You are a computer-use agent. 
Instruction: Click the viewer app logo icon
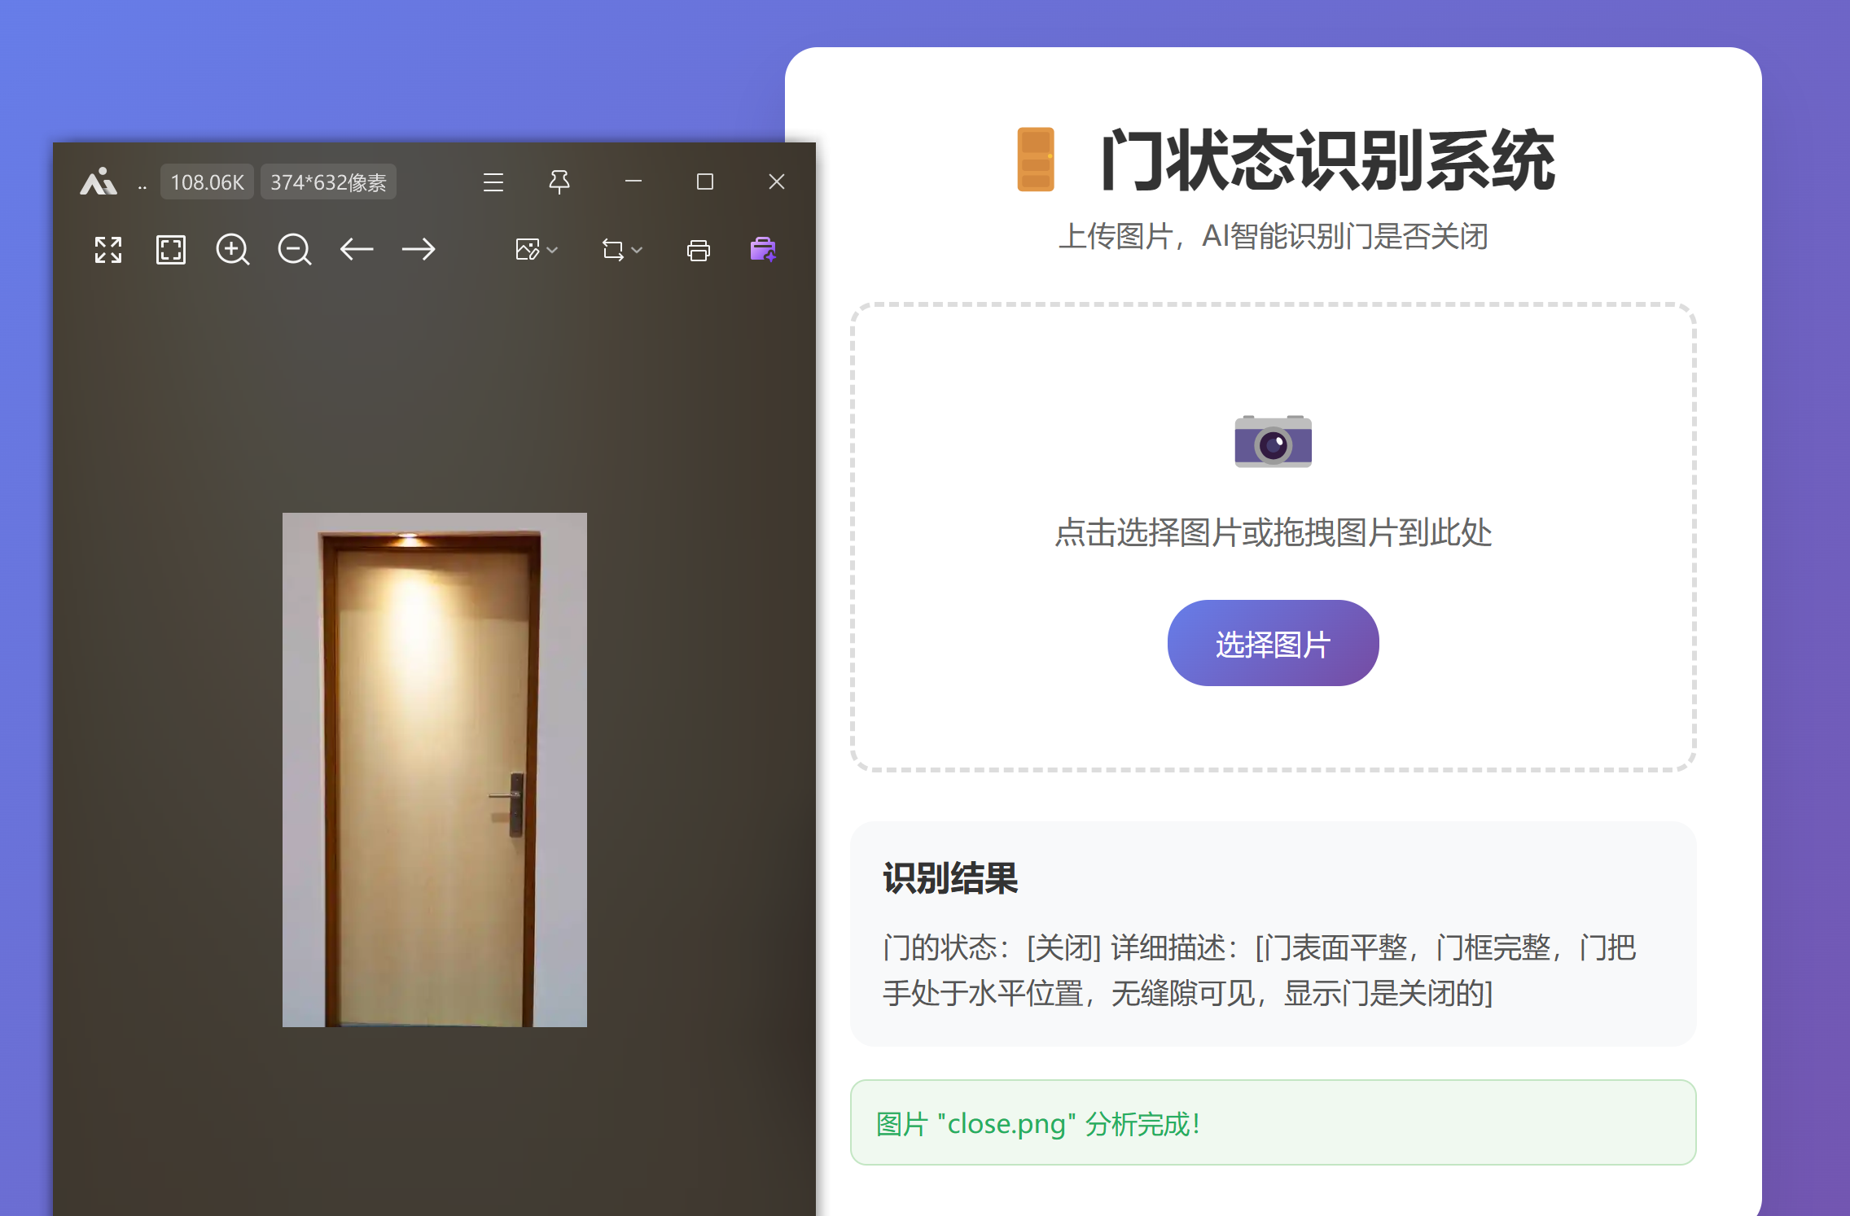[99, 182]
